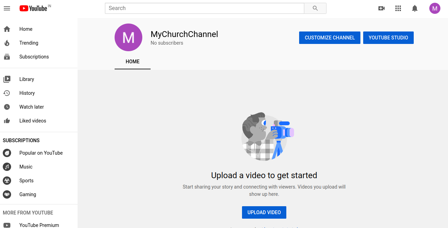
Task: Click "Upload a video to get started" heading
Action: [x=264, y=175]
